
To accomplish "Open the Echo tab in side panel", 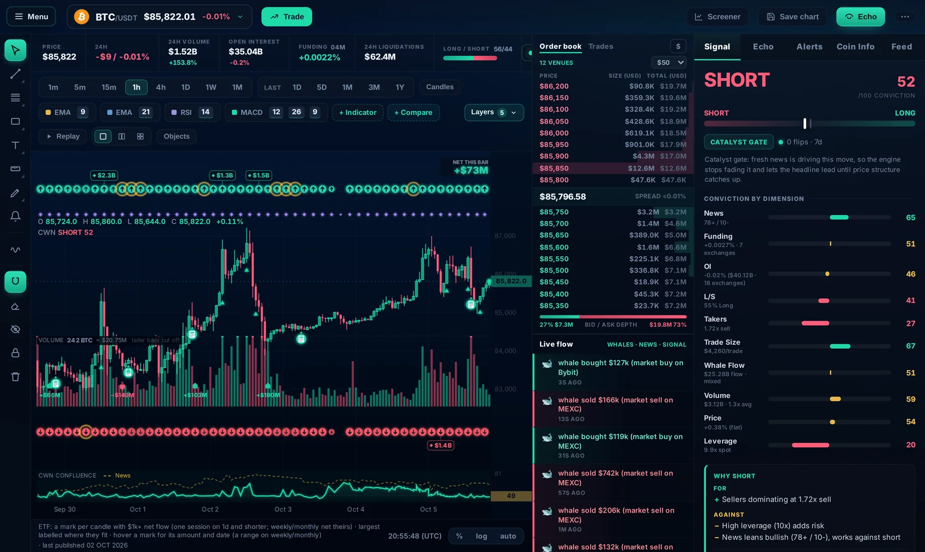I will tap(763, 47).
